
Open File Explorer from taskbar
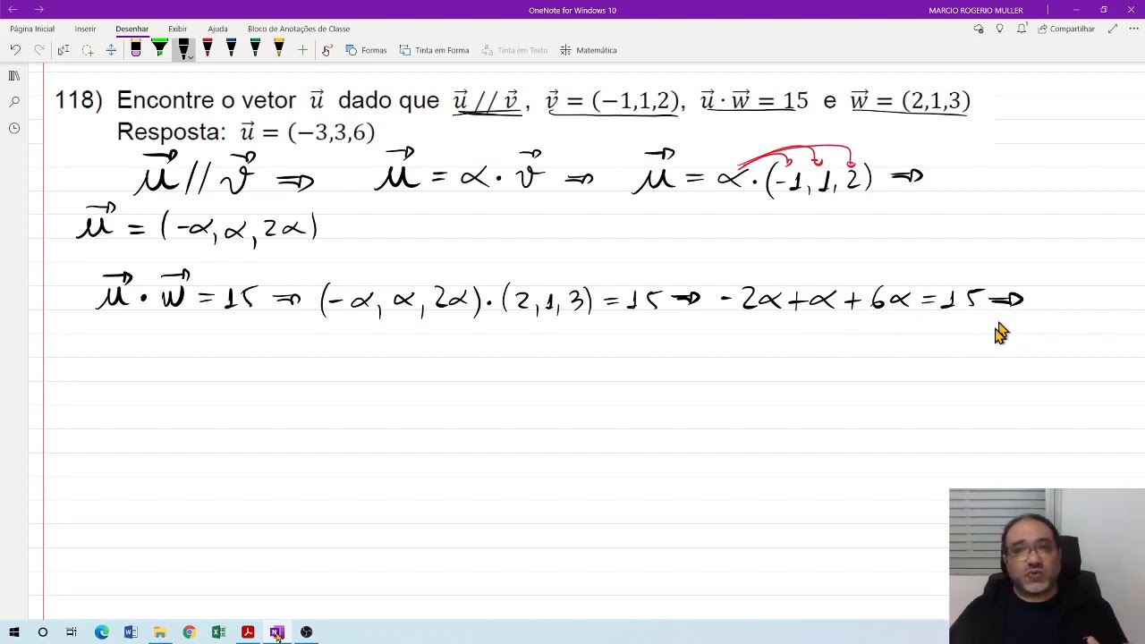click(160, 632)
